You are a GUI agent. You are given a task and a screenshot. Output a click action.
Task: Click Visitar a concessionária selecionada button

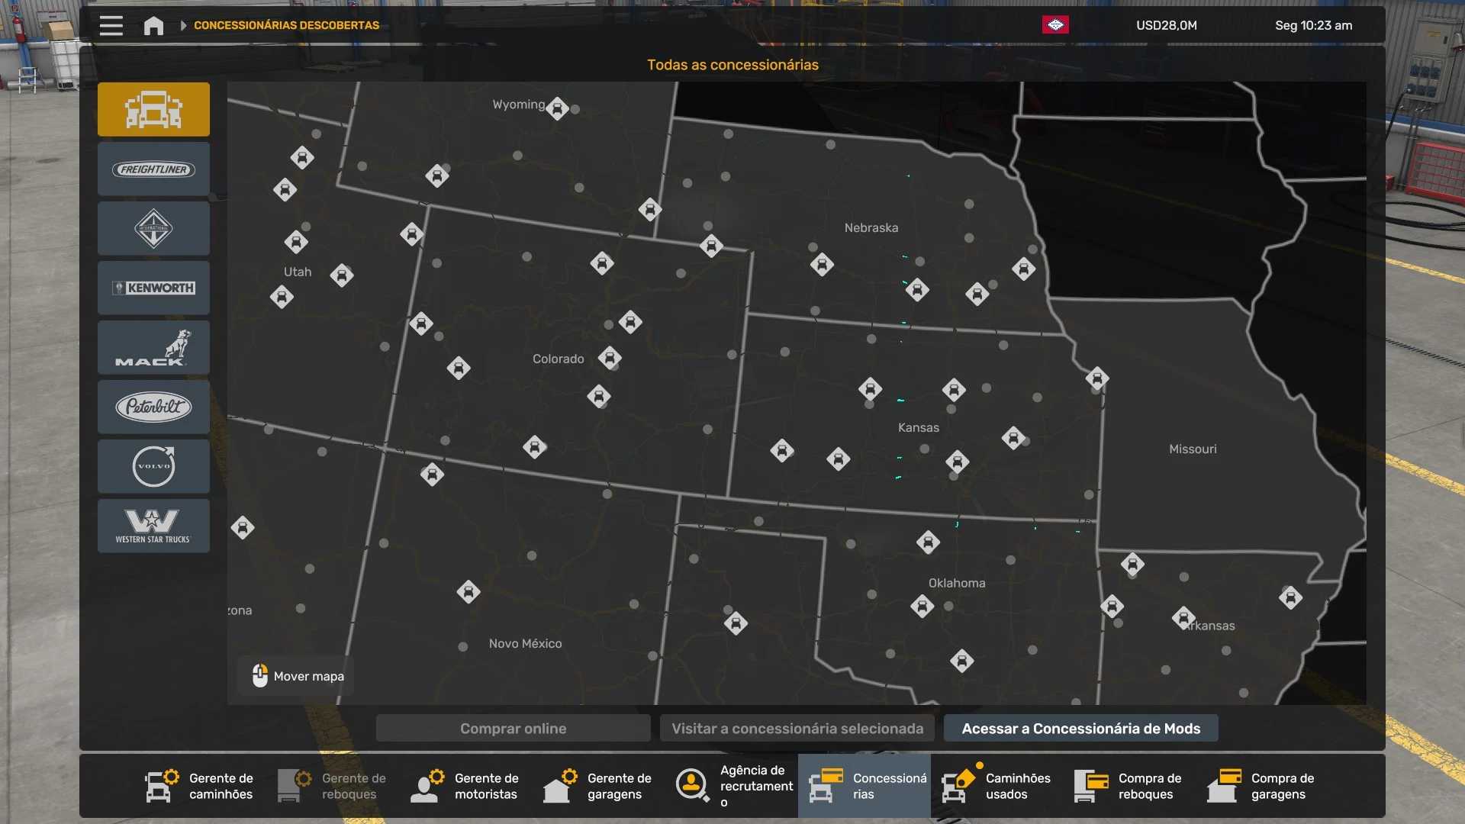pyautogui.click(x=797, y=728)
